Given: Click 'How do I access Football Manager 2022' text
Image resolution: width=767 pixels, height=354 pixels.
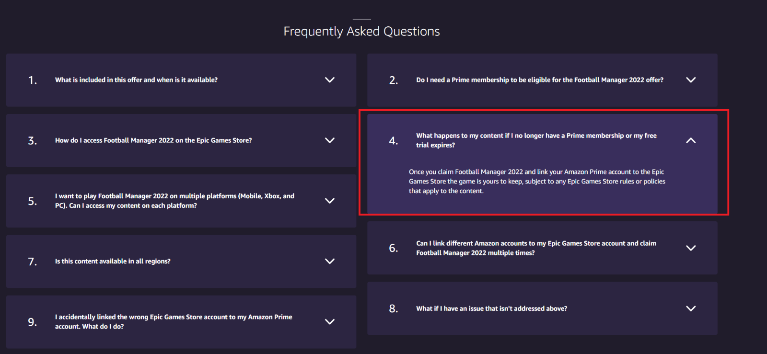Looking at the screenshot, I should (153, 140).
